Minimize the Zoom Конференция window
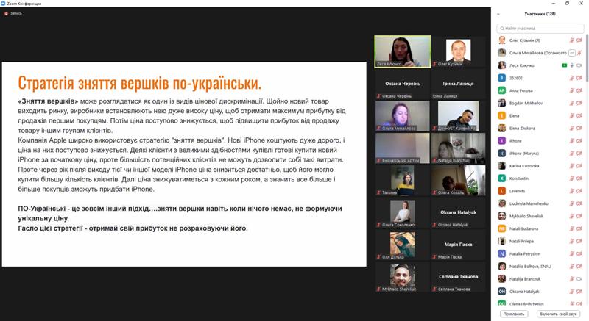 [x=554, y=4]
